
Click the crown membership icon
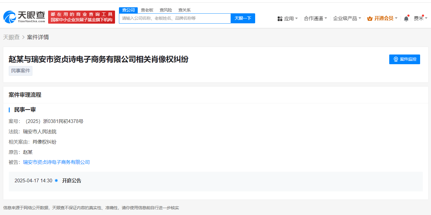pos(370,18)
